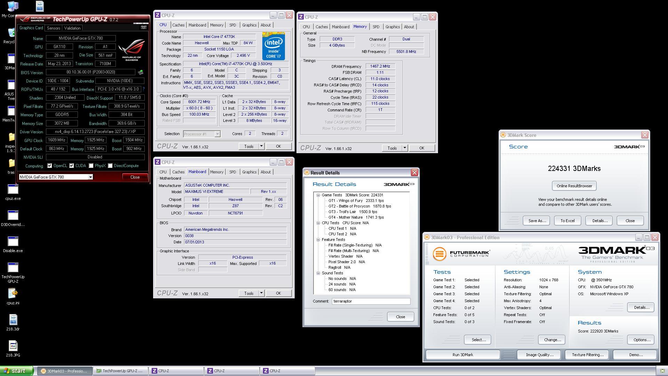668x376 pixels.
Task: Click the Texture Filtering... button
Action: click(587, 355)
